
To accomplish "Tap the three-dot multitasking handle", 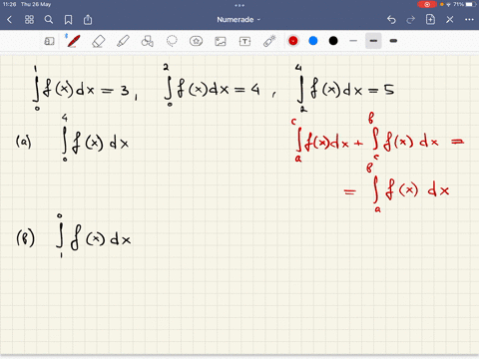I will click(x=239, y=5).
